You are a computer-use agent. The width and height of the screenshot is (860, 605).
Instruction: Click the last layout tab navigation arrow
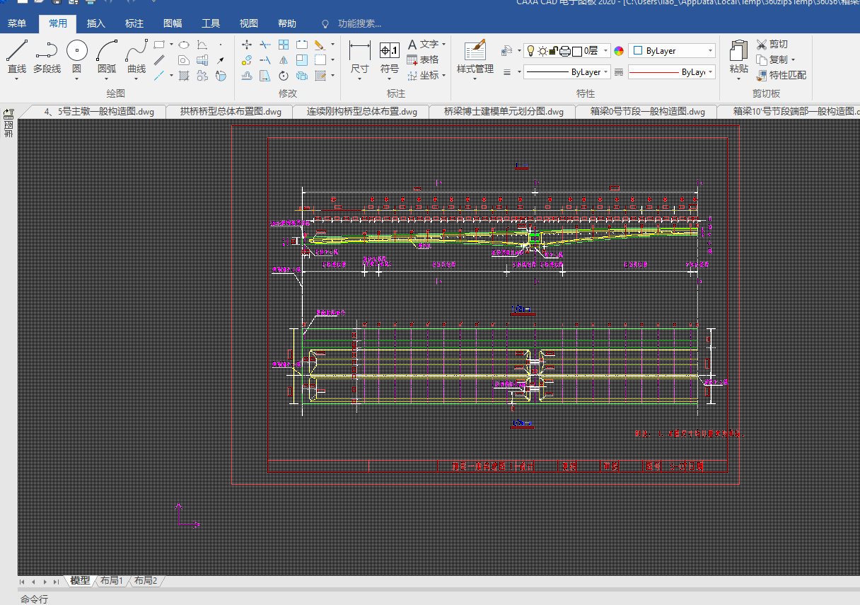click(x=57, y=582)
